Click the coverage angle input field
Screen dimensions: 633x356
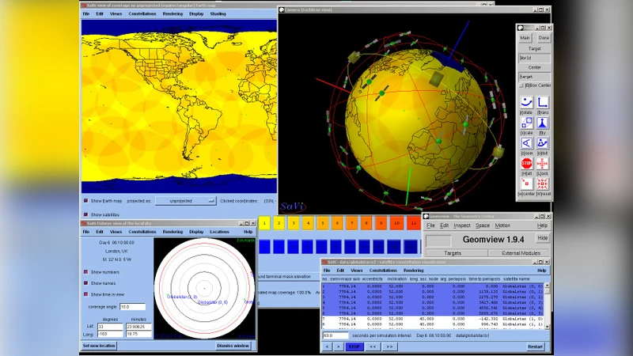coord(132,307)
